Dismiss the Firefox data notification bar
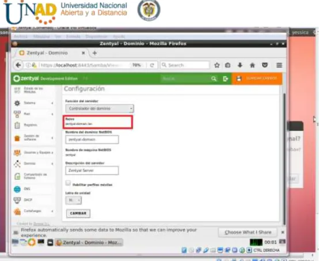 click(x=283, y=232)
